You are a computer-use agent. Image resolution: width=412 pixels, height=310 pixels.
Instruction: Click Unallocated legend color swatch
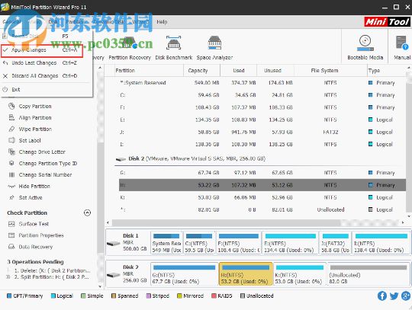pos(243,296)
